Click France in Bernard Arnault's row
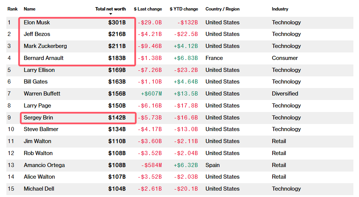 coord(214,58)
